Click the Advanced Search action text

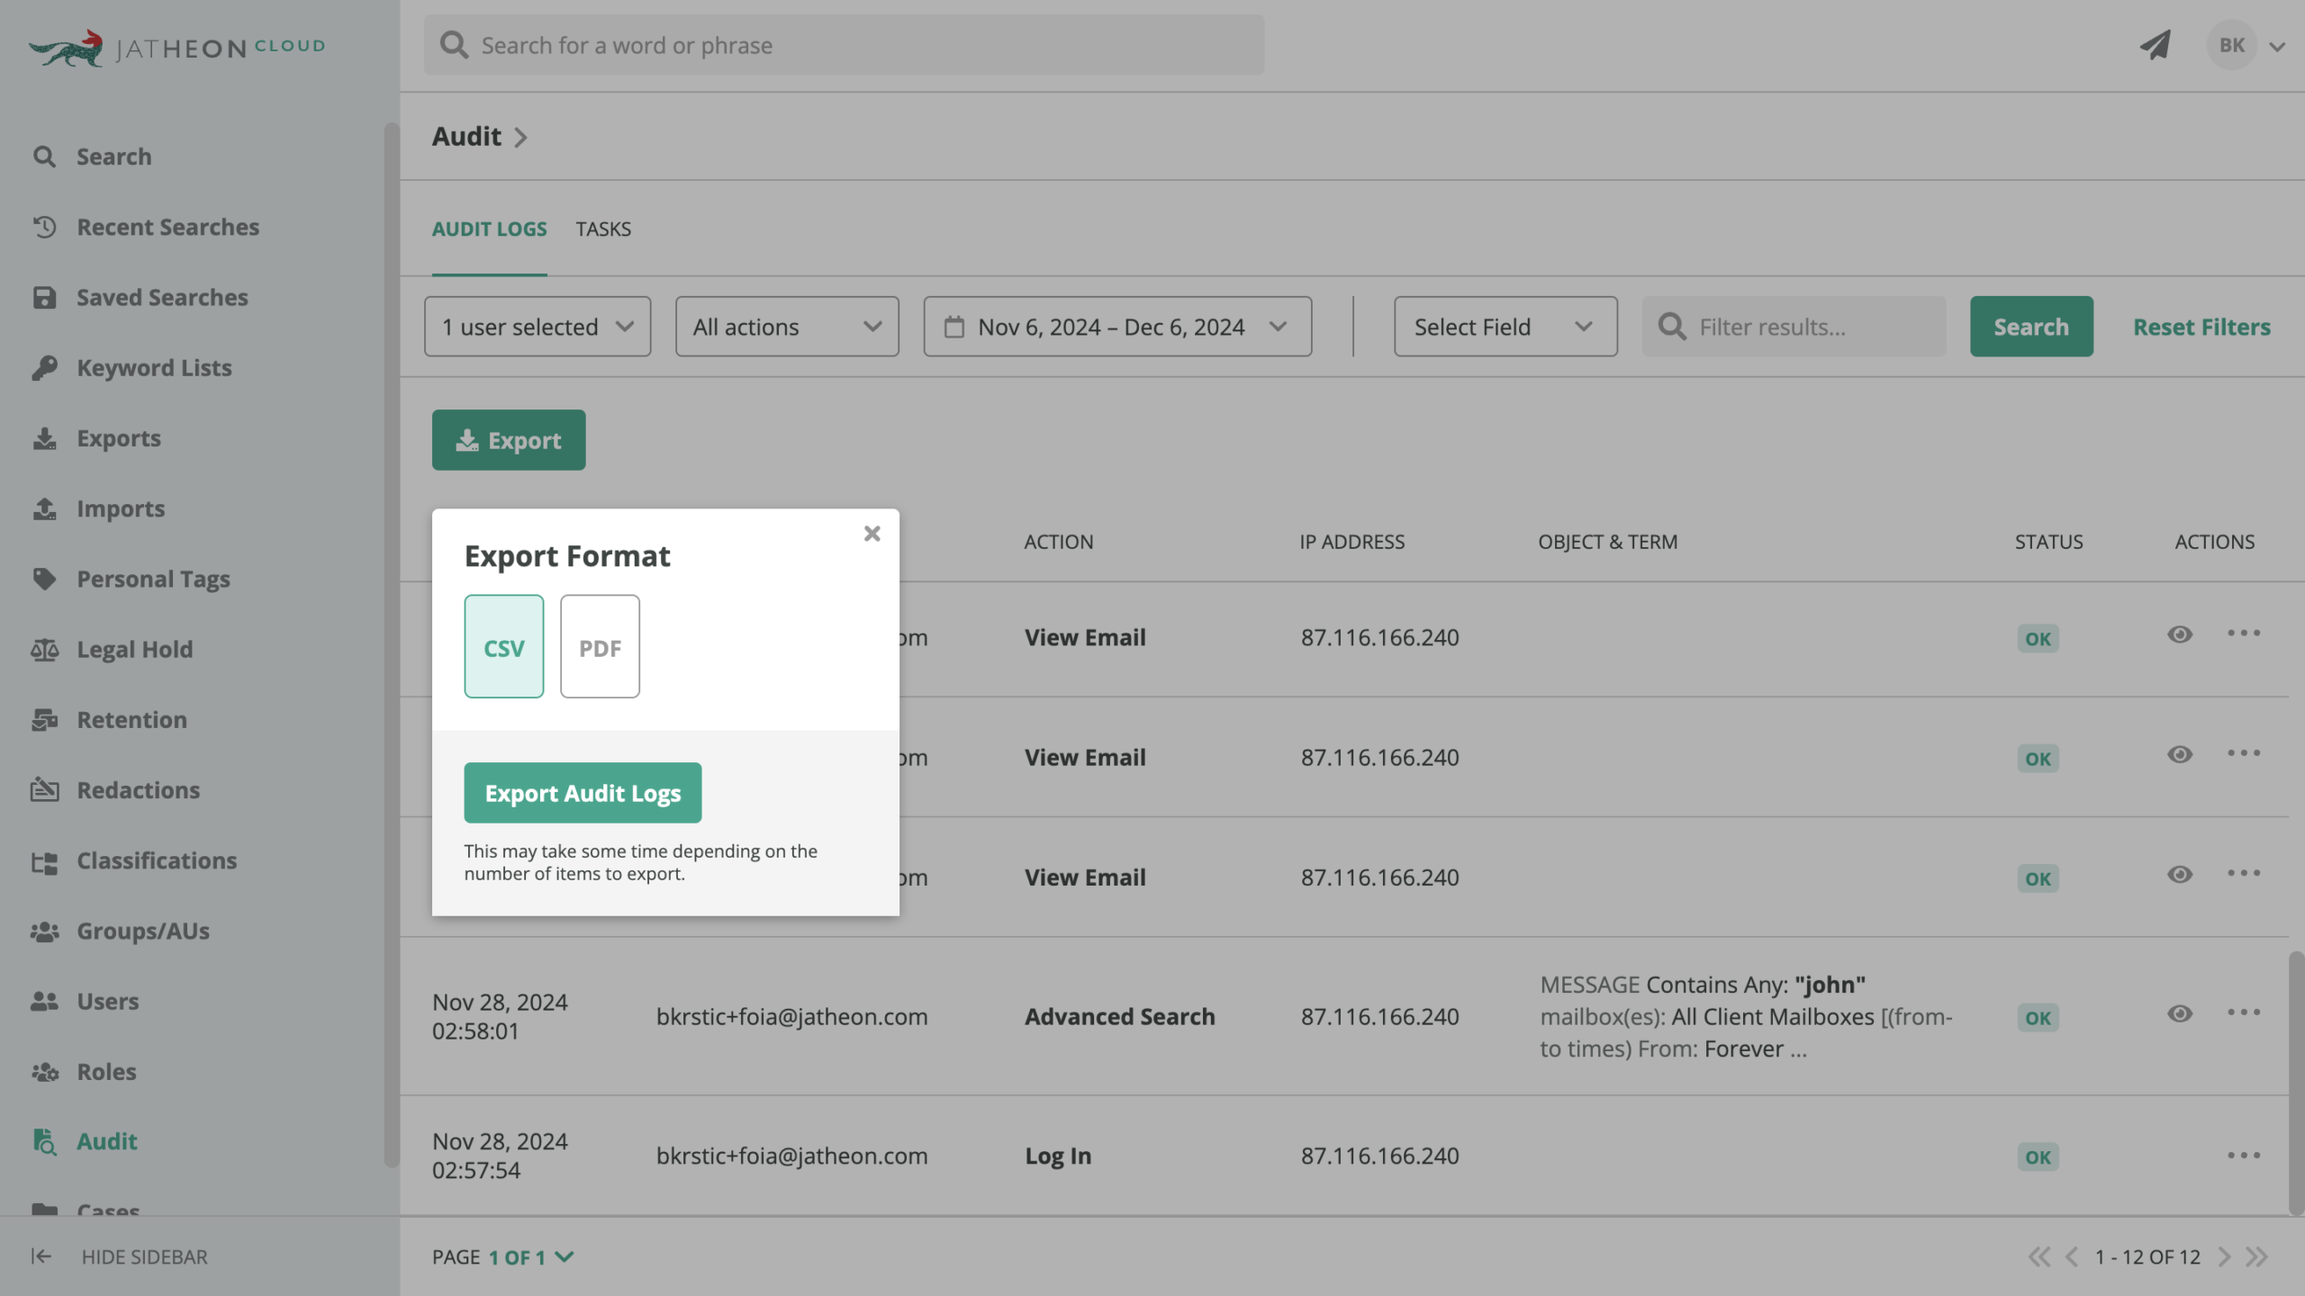click(x=1119, y=1016)
